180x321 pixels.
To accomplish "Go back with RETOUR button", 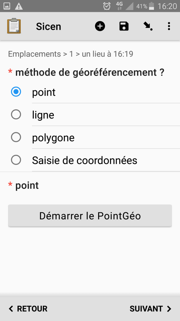I will [28, 309].
